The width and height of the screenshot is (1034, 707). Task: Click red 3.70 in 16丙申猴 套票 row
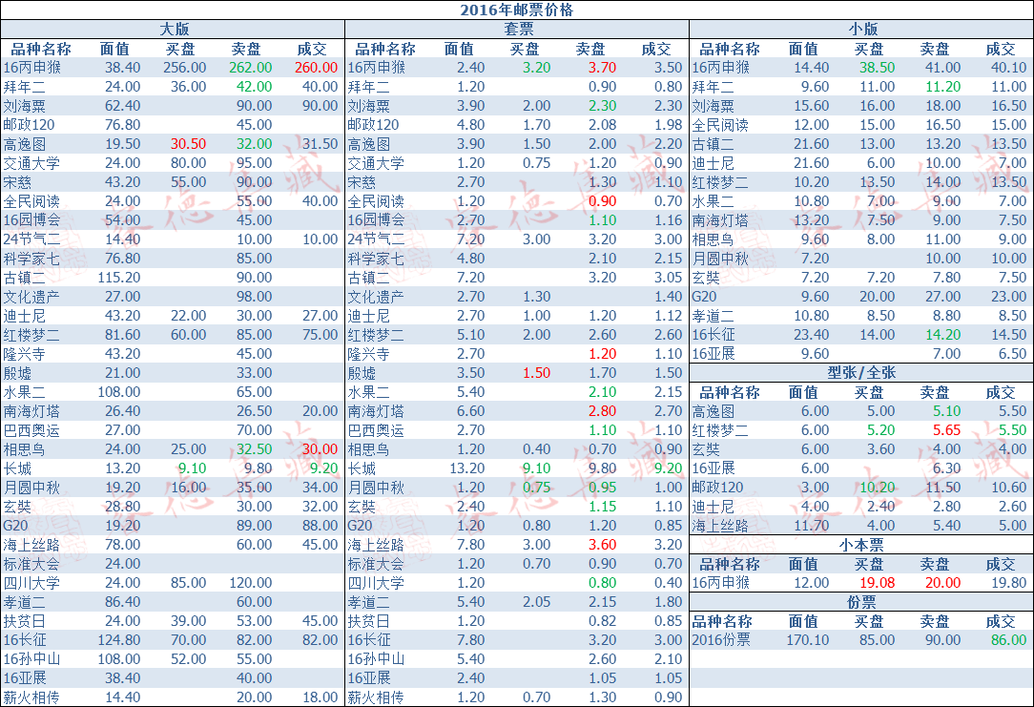[603, 68]
